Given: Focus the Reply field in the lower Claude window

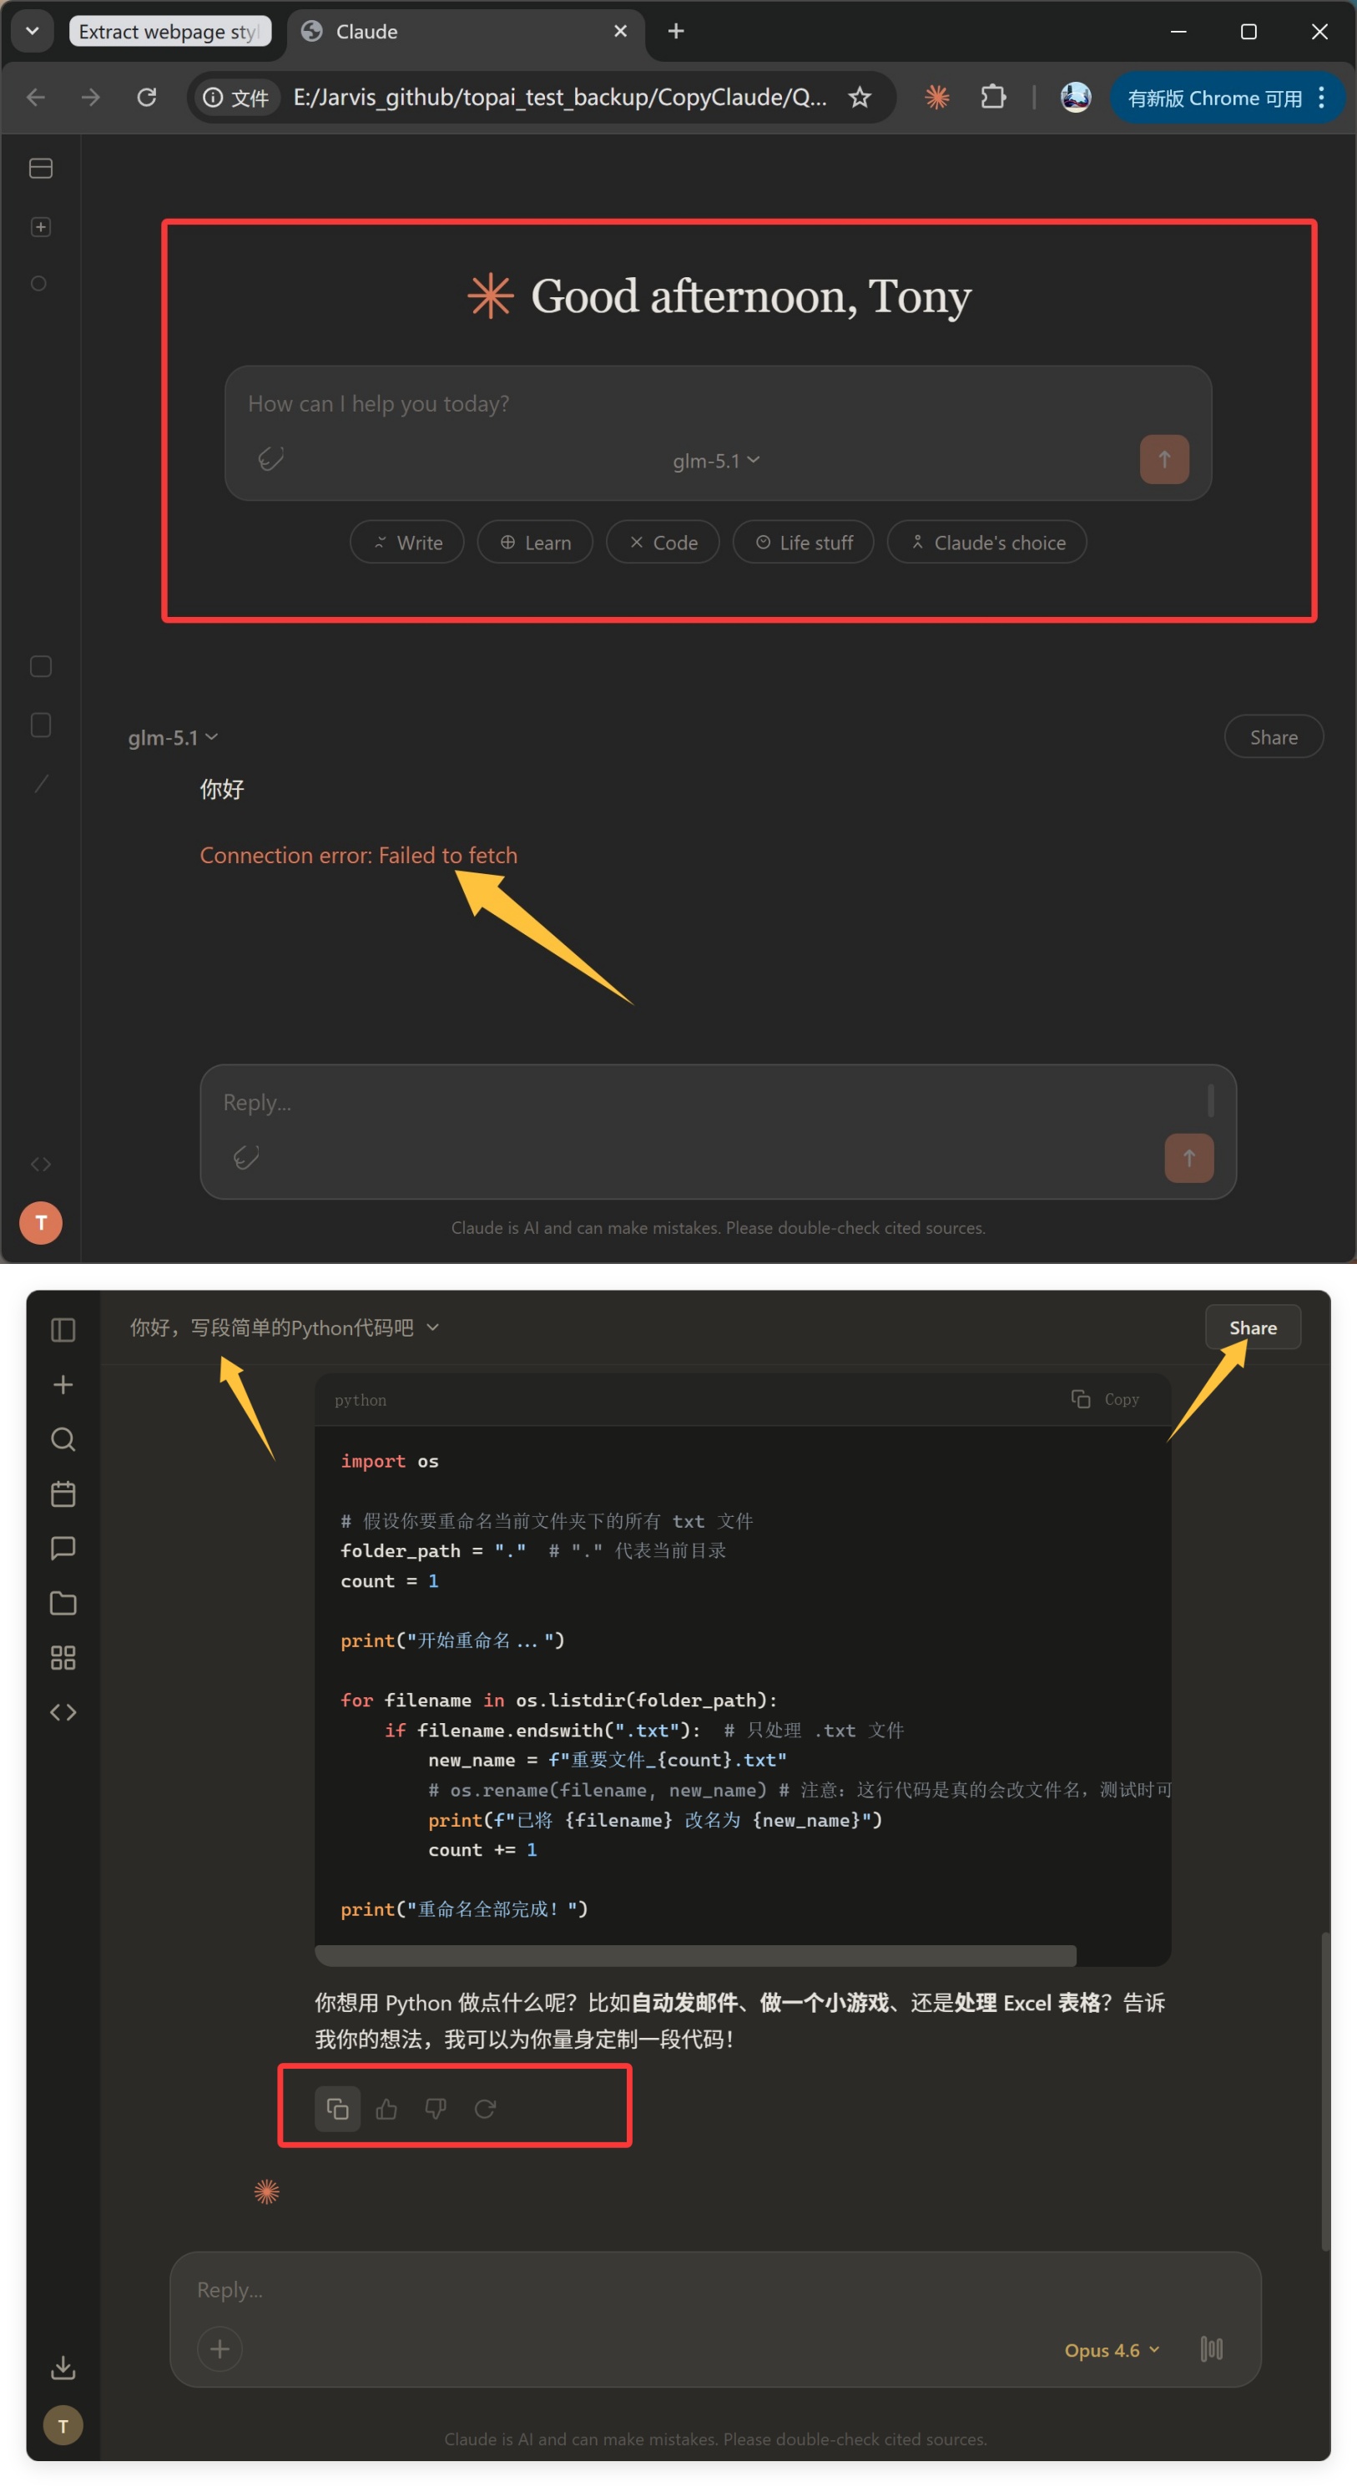Looking at the screenshot, I should 714,2290.
